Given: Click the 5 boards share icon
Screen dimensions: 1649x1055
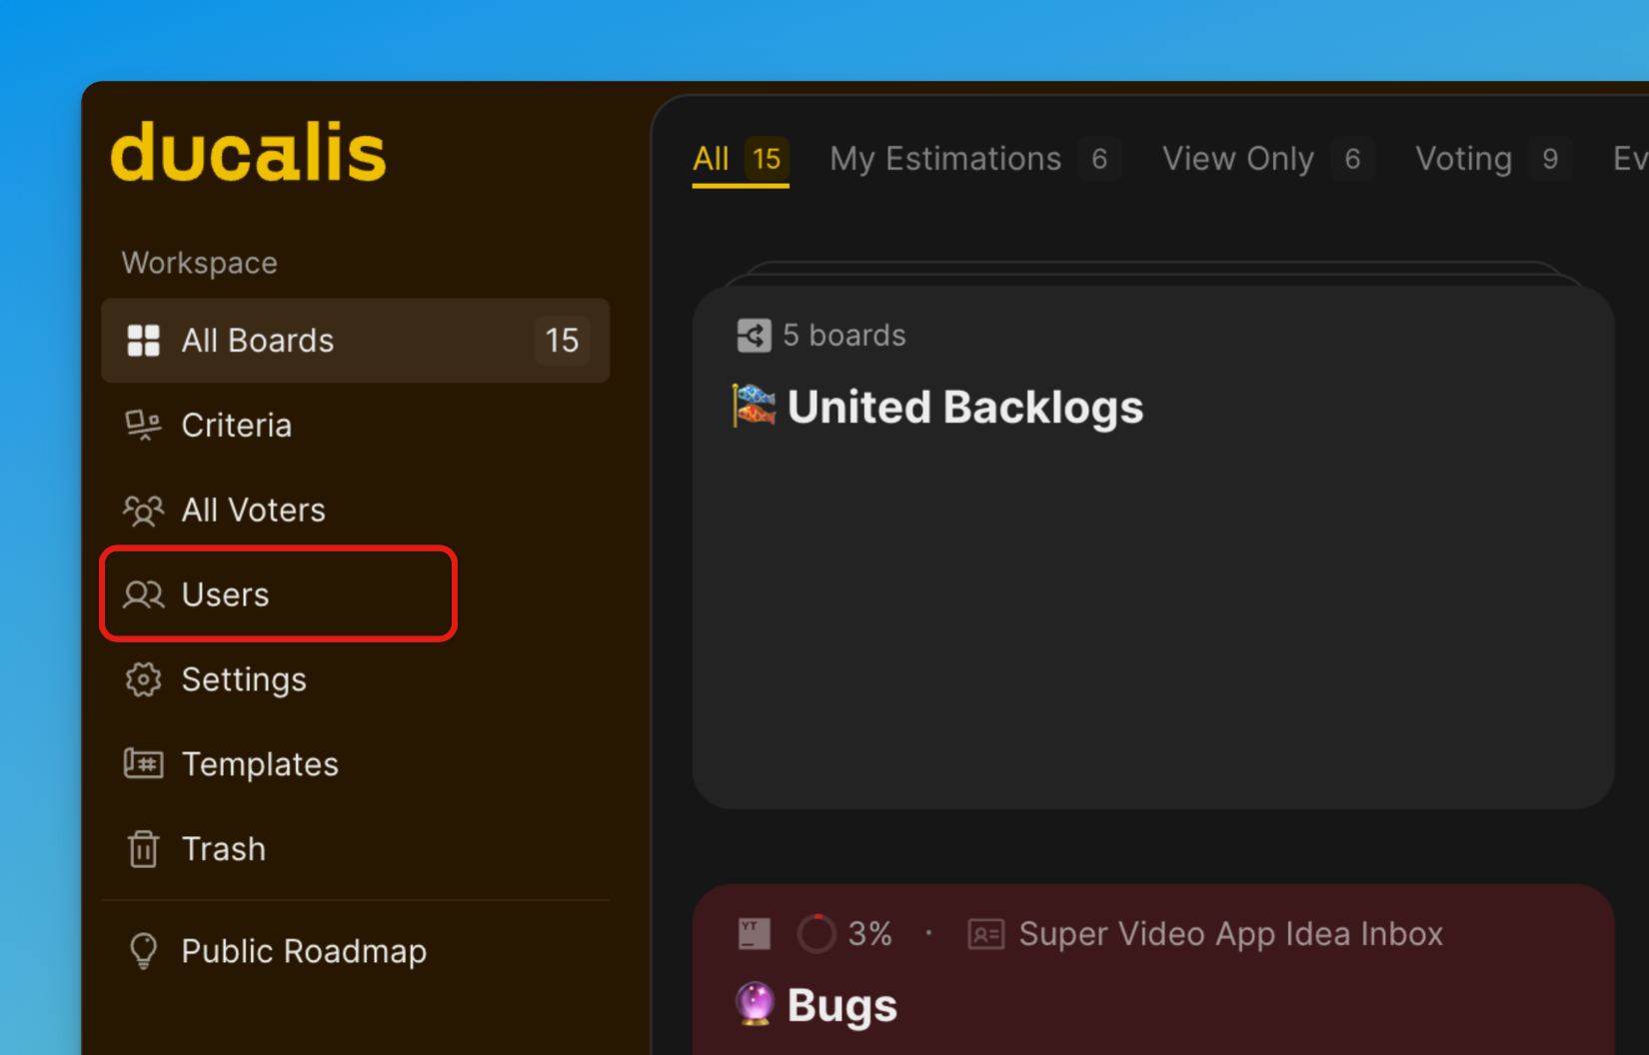Looking at the screenshot, I should (x=754, y=336).
